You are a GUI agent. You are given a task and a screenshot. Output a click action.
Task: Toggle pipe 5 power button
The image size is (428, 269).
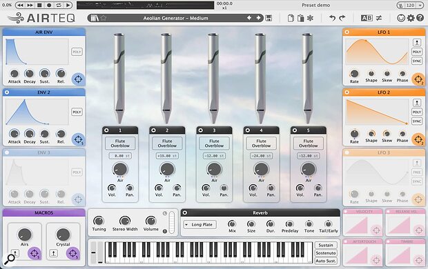[x=295, y=130]
